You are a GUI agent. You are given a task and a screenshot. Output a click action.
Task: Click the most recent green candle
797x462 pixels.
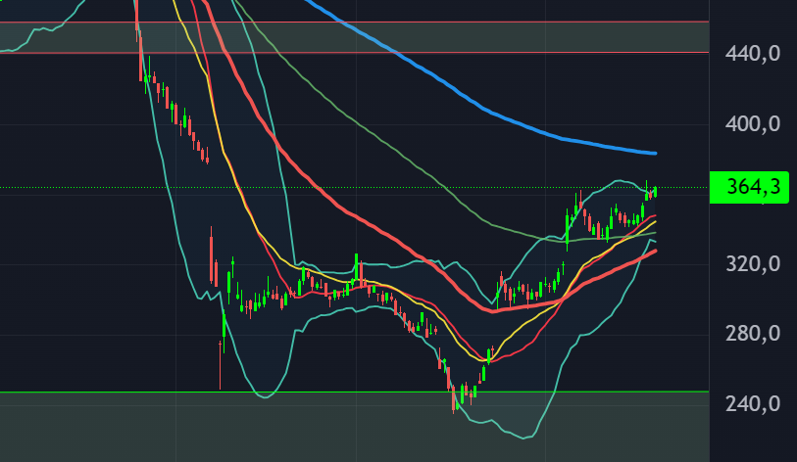pos(654,191)
